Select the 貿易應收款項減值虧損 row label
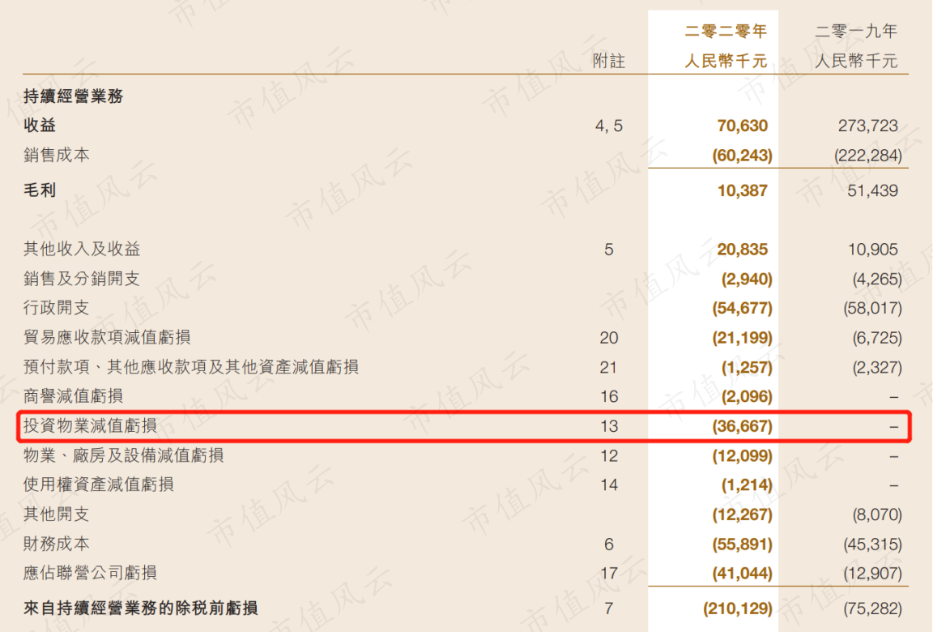The image size is (933, 632). click(107, 337)
